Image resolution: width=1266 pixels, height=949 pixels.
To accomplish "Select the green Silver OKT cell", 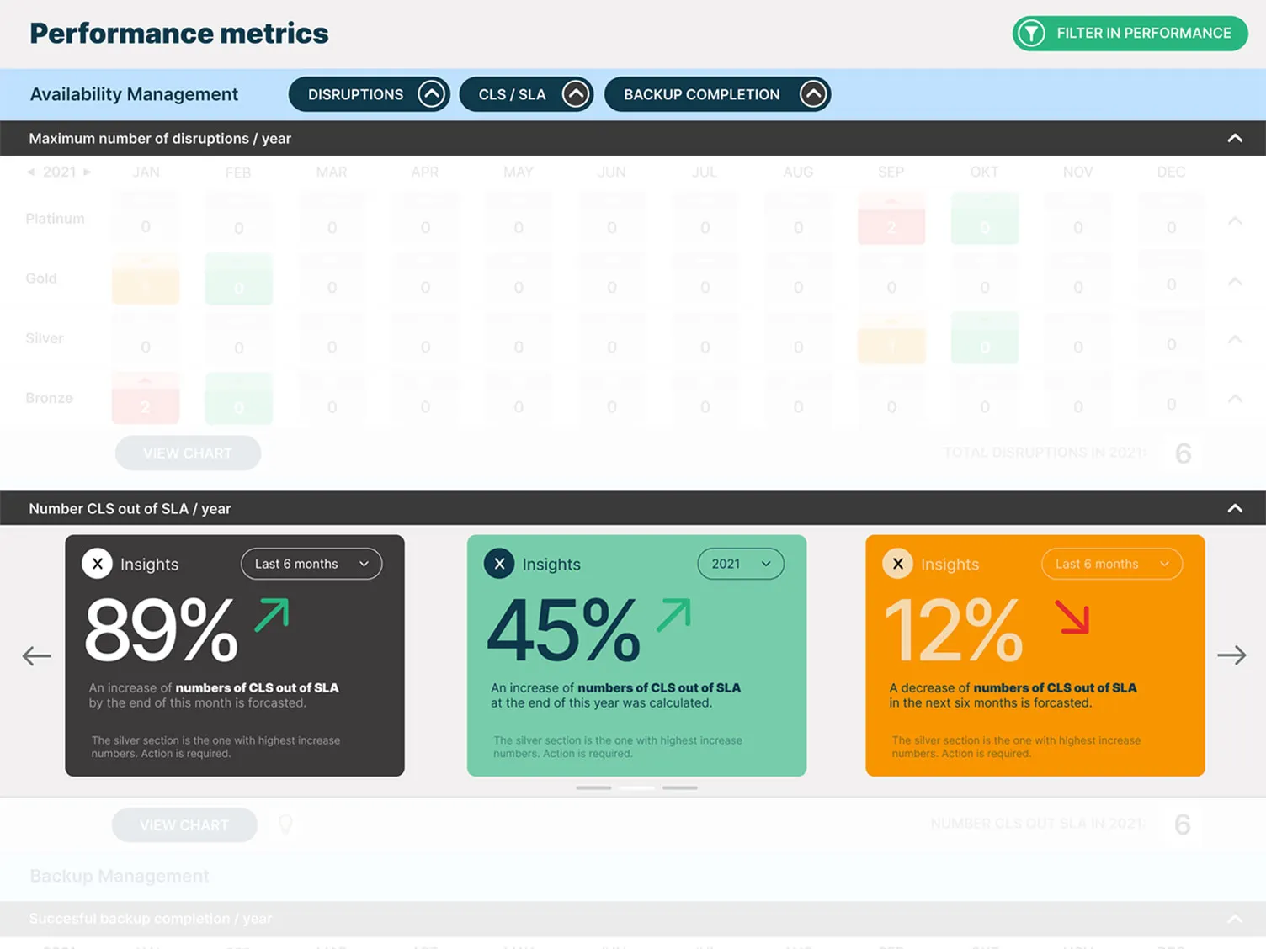I will [985, 338].
